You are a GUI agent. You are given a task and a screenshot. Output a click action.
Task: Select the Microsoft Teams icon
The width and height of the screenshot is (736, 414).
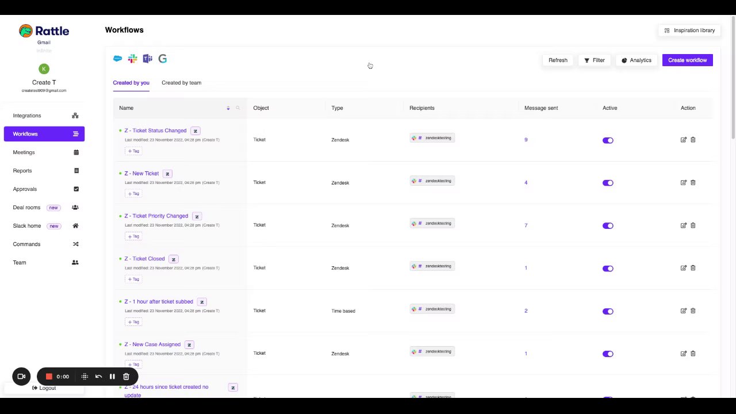tap(148, 59)
